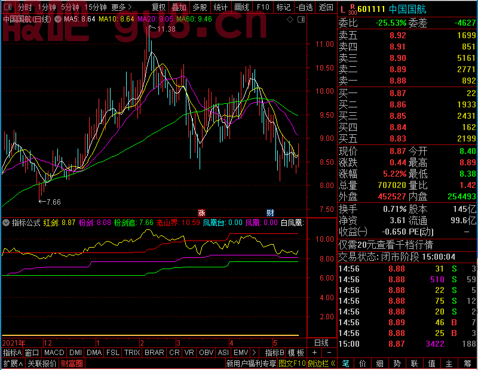This screenshot has width=478, height=370.
Task: Click stock name 601111 中国国航
Action: tap(392, 10)
